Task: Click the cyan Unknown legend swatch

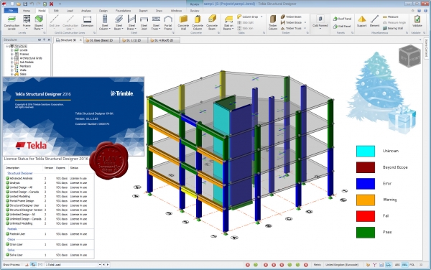Action: (366, 151)
